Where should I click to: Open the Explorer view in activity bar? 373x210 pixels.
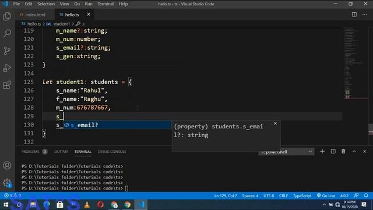pos(7,16)
